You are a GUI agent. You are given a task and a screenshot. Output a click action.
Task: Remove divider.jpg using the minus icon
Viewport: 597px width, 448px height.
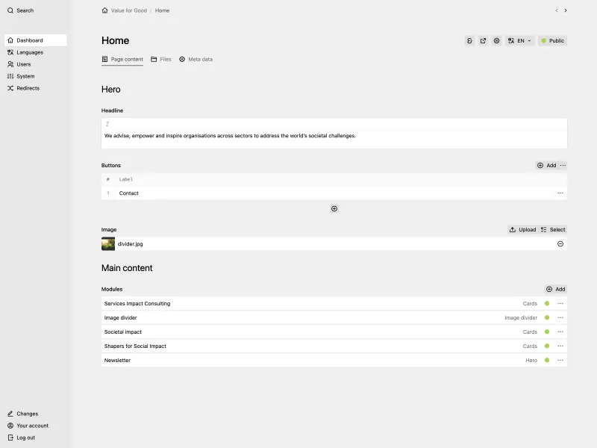point(560,243)
